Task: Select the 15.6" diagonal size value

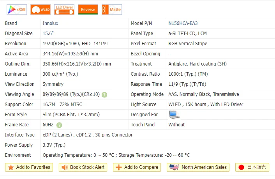Action: tap(48, 34)
